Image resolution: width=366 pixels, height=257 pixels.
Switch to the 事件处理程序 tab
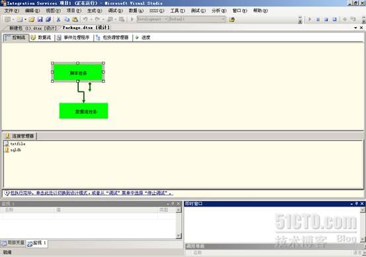coord(73,38)
